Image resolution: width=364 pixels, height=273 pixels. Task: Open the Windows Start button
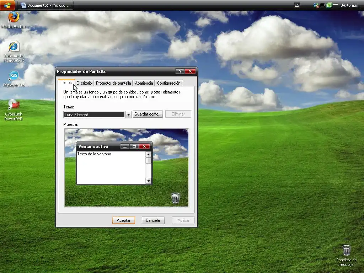[x=7, y=5]
